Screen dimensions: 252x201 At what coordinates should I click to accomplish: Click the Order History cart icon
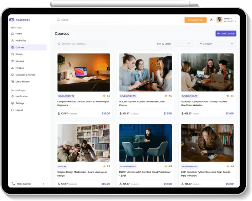tap(12, 82)
